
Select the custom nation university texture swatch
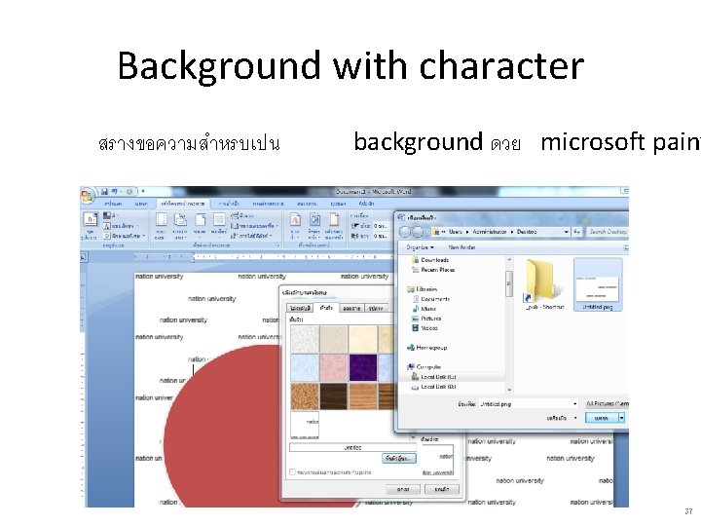[305, 426]
